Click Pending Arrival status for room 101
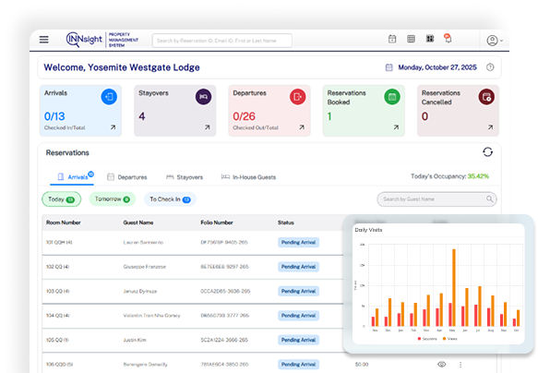538x373 pixels. (298, 242)
